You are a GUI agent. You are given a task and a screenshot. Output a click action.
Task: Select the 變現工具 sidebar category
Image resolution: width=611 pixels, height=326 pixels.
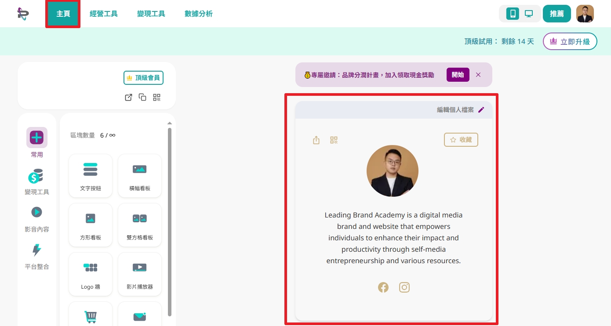pyautogui.click(x=37, y=182)
